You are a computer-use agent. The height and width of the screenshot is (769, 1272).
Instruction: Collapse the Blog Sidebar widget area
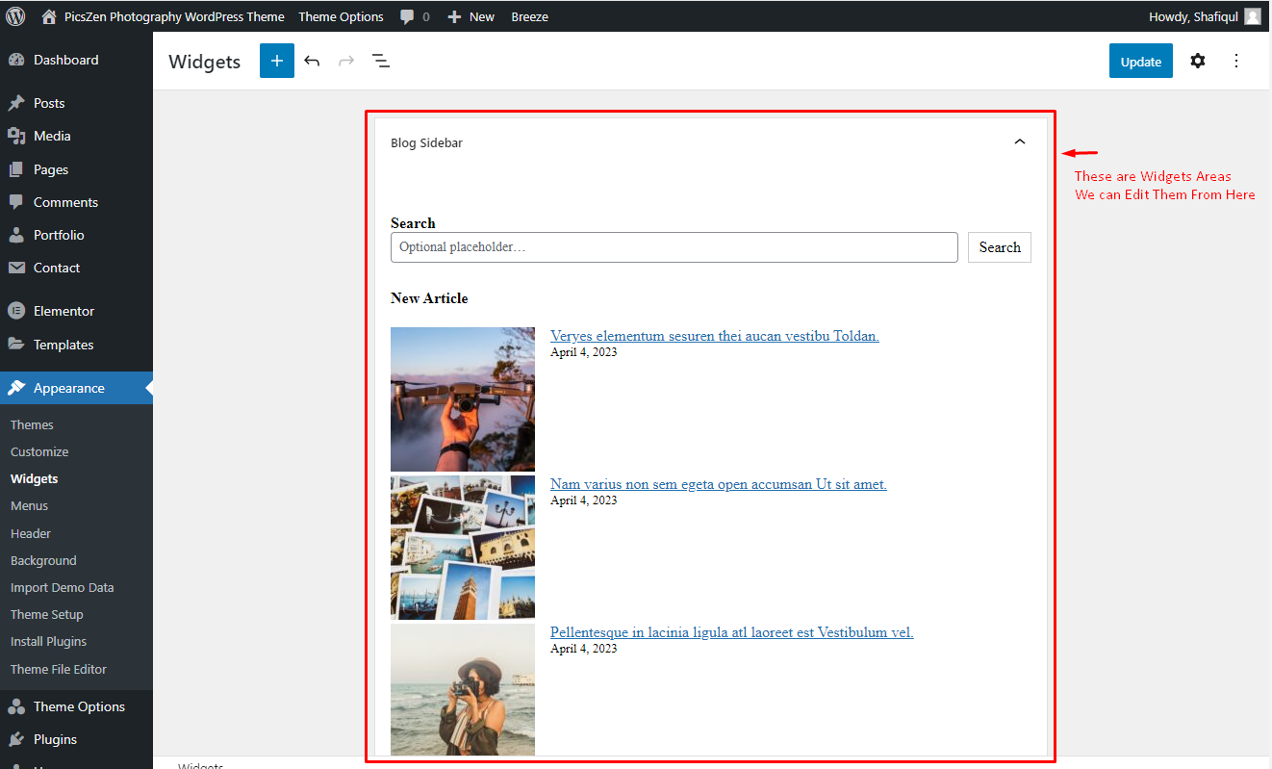[x=1020, y=141]
